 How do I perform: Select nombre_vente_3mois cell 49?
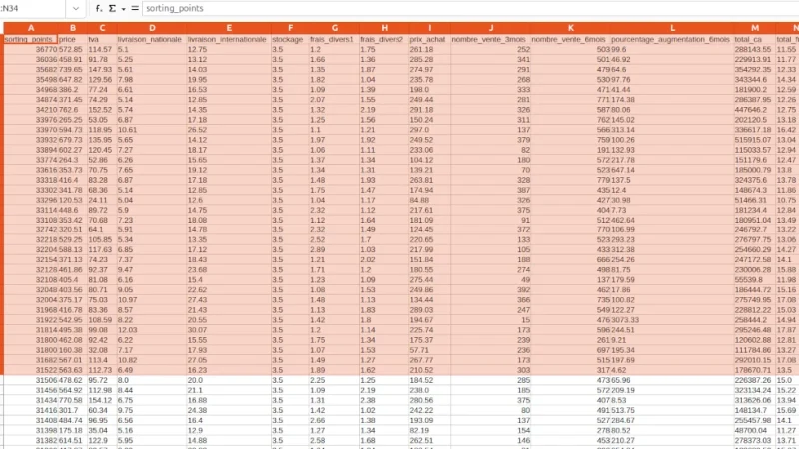point(491,280)
